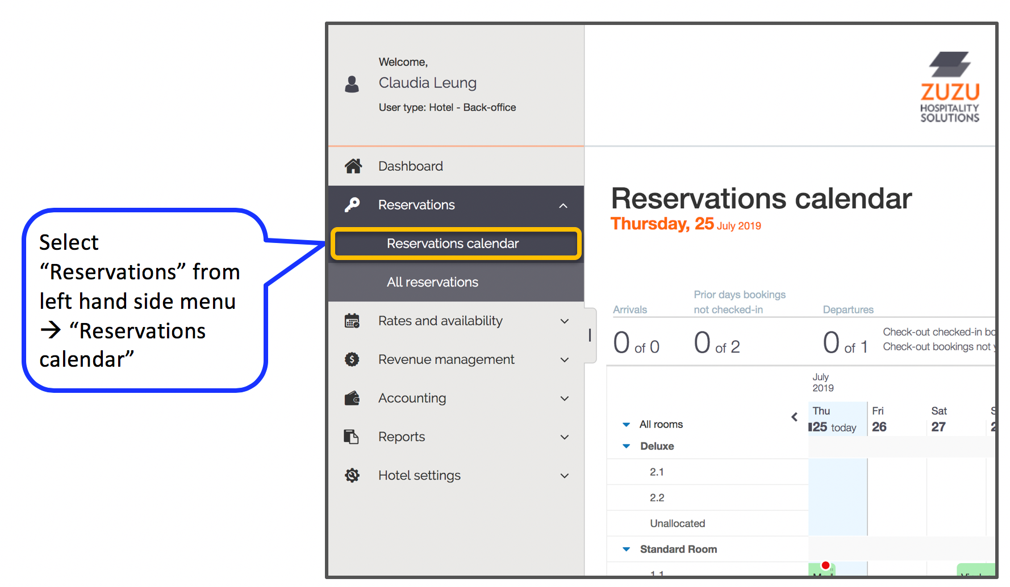Image resolution: width=1010 pixels, height=587 pixels.
Task: Go to previous dates with left arrow
Action: coord(794,417)
